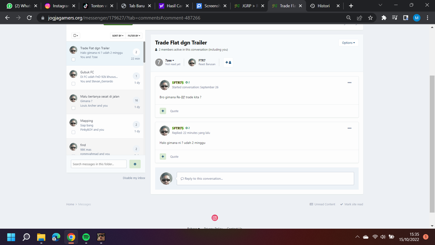Screen dimensions: 435x245
Task: Open the Malu bertanya sesat di jalan conversation
Action: point(105,102)
